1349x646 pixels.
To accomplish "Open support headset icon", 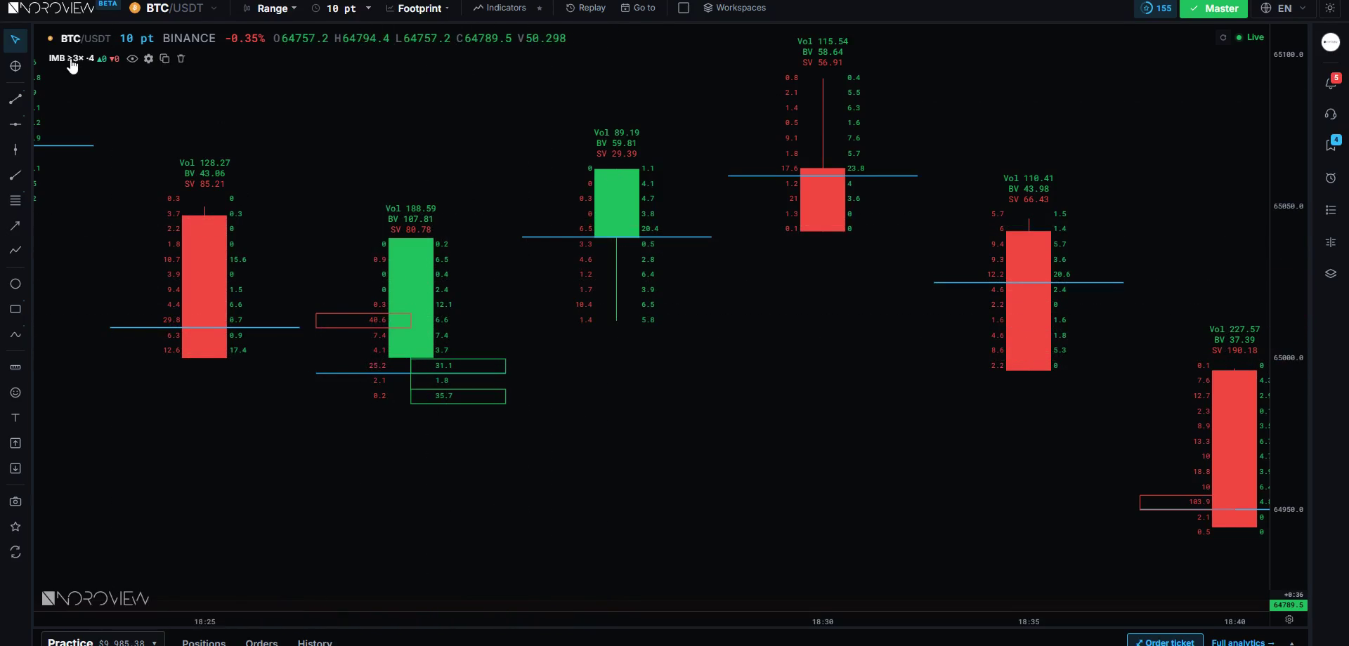I will click(1331, 114).
